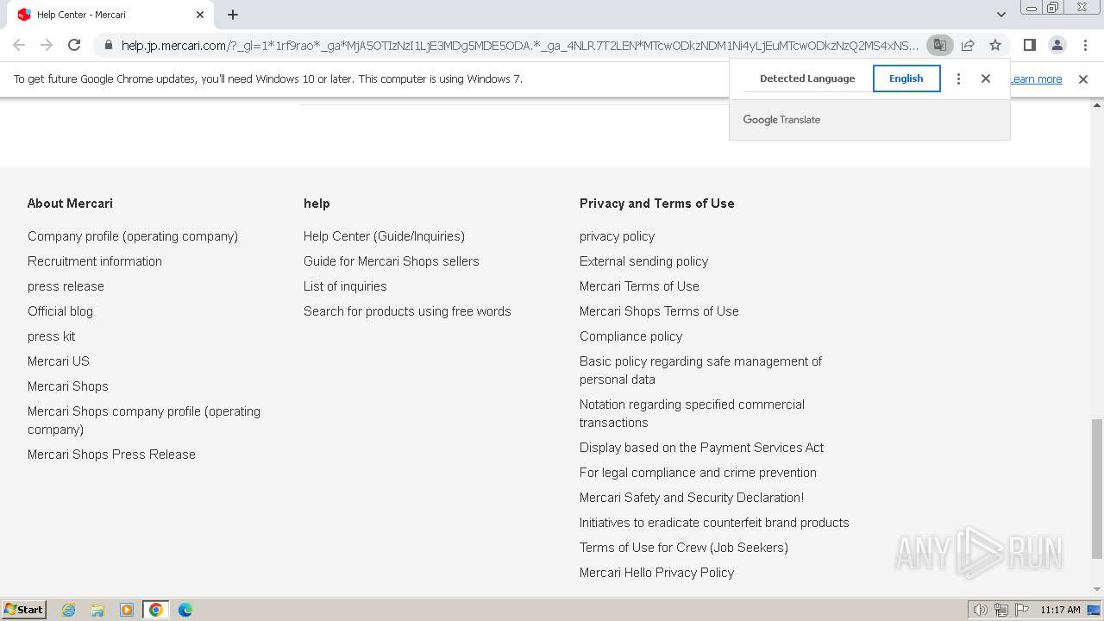Dismiss the Chrome update notification bar
Viewport: 1104px width, 621px height.
point(1083,79)
